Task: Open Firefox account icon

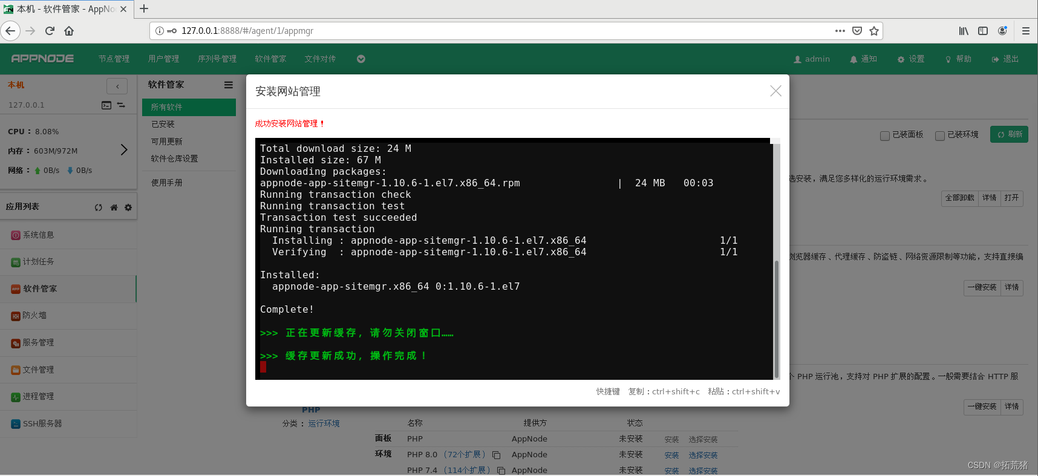Action: pyautogui.click(x=1002, y=31)
